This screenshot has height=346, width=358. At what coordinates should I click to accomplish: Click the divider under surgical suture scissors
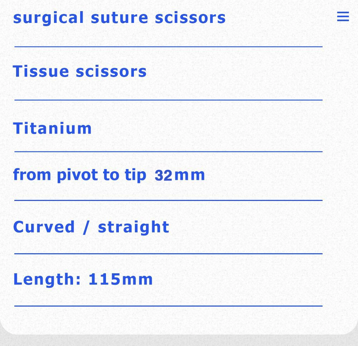168,47
